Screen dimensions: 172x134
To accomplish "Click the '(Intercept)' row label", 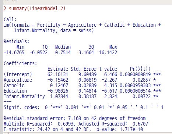I will click(x=18, y=74).
